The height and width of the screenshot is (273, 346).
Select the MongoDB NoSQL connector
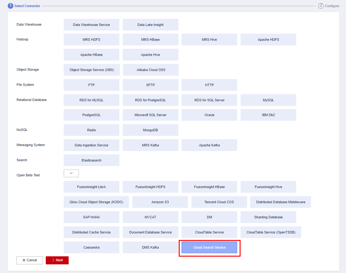(151, 130)
